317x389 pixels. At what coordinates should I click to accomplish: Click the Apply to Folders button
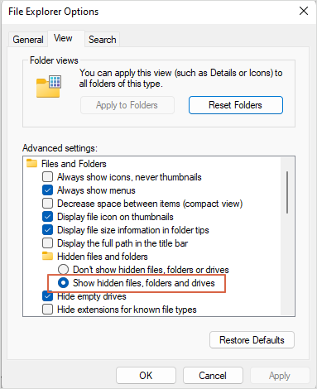(127, 105)
